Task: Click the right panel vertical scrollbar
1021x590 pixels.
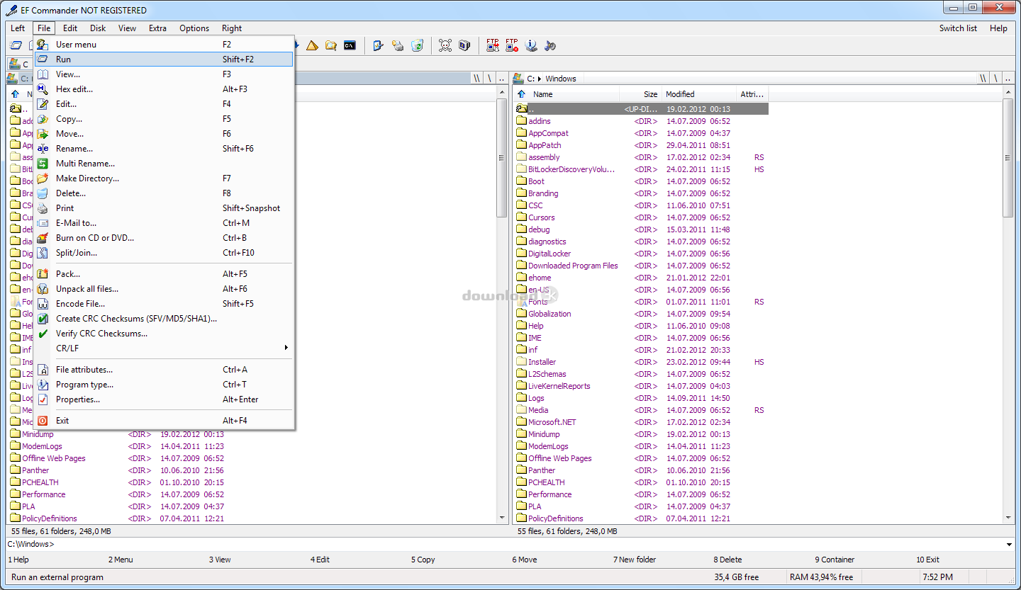Action: coord(1009,305)
